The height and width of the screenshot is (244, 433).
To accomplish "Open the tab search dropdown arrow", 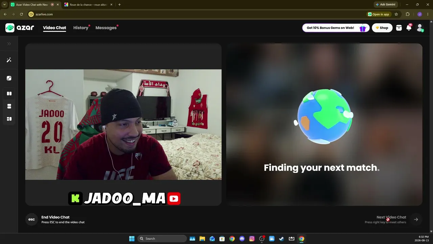I will click(x=4, y=5).
